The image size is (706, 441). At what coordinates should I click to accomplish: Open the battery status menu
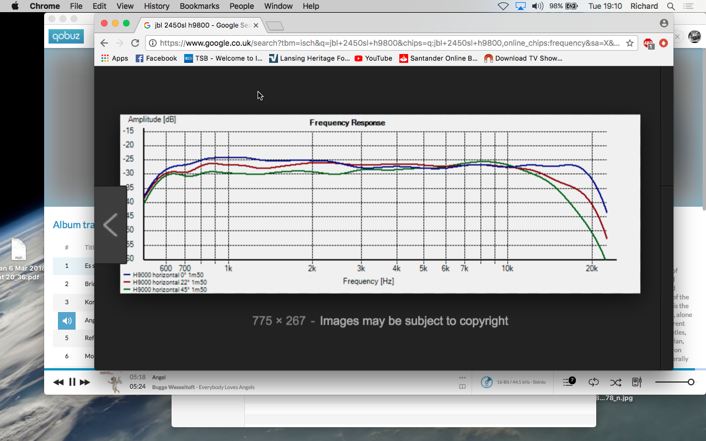[563, 6]
